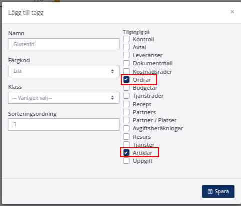
Task: Enable the Avgiftsberäkningar checkbox
Action: point(126,128)
